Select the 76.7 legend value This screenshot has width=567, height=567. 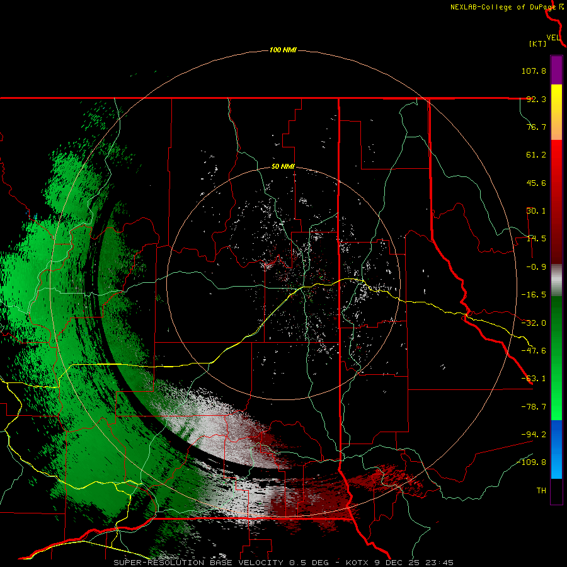(x=536, y=127)
